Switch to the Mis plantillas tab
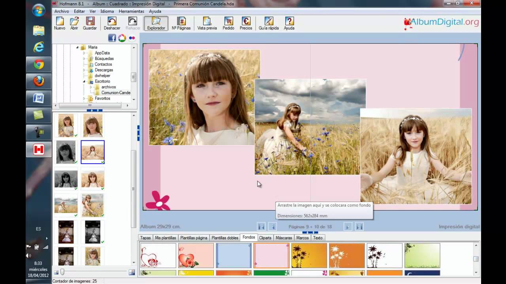 tap(165, 238)
